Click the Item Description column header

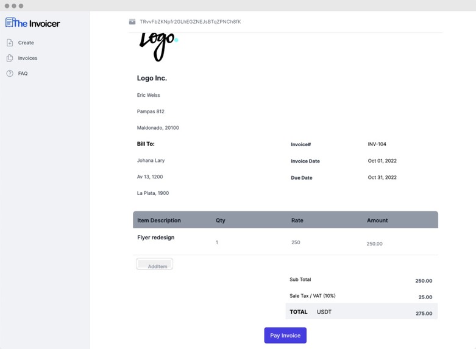point(159,220)
